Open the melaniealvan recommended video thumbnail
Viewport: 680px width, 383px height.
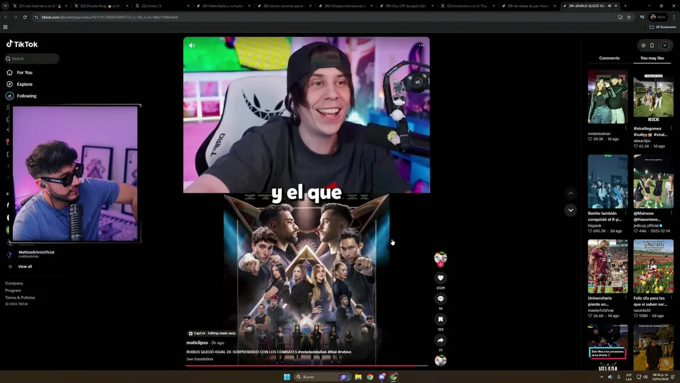608,97
